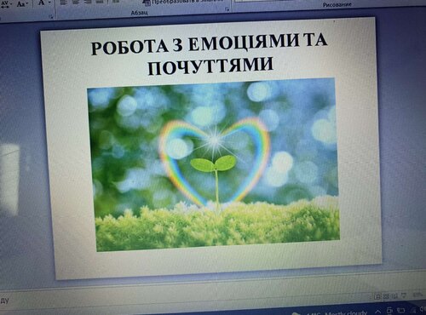Show hidden tray icons chevron
The height and width of the screenshot is (315, 426).
[x=378, y=312]
